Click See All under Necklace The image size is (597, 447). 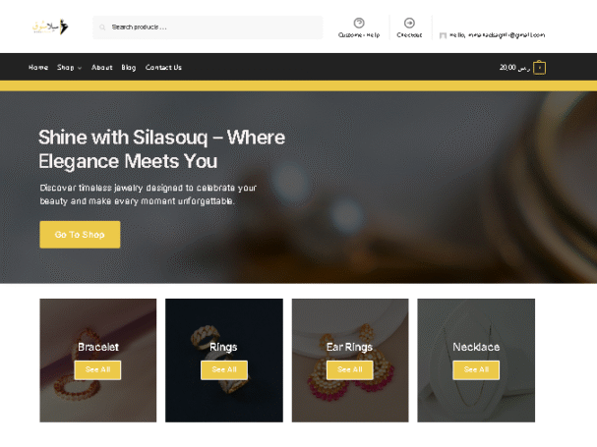tap(476, 369)
